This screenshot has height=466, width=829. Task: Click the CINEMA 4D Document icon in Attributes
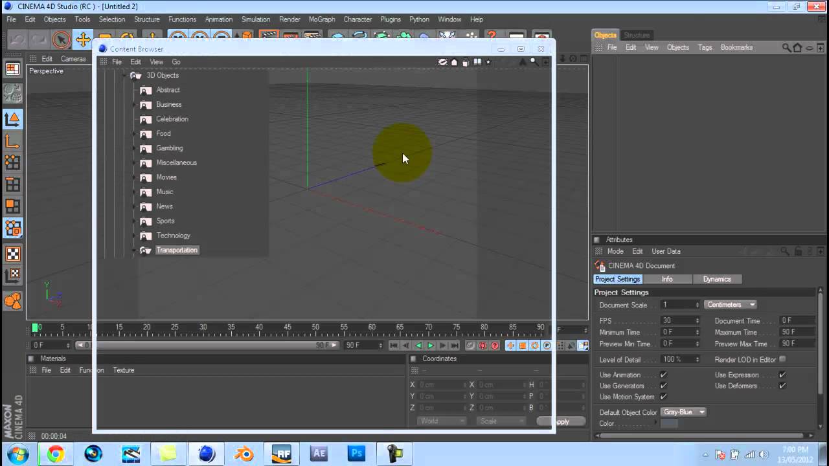[600, 265]
